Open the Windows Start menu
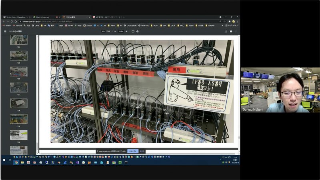The height and width of the screenshot is (180, 320). (4, 160)
